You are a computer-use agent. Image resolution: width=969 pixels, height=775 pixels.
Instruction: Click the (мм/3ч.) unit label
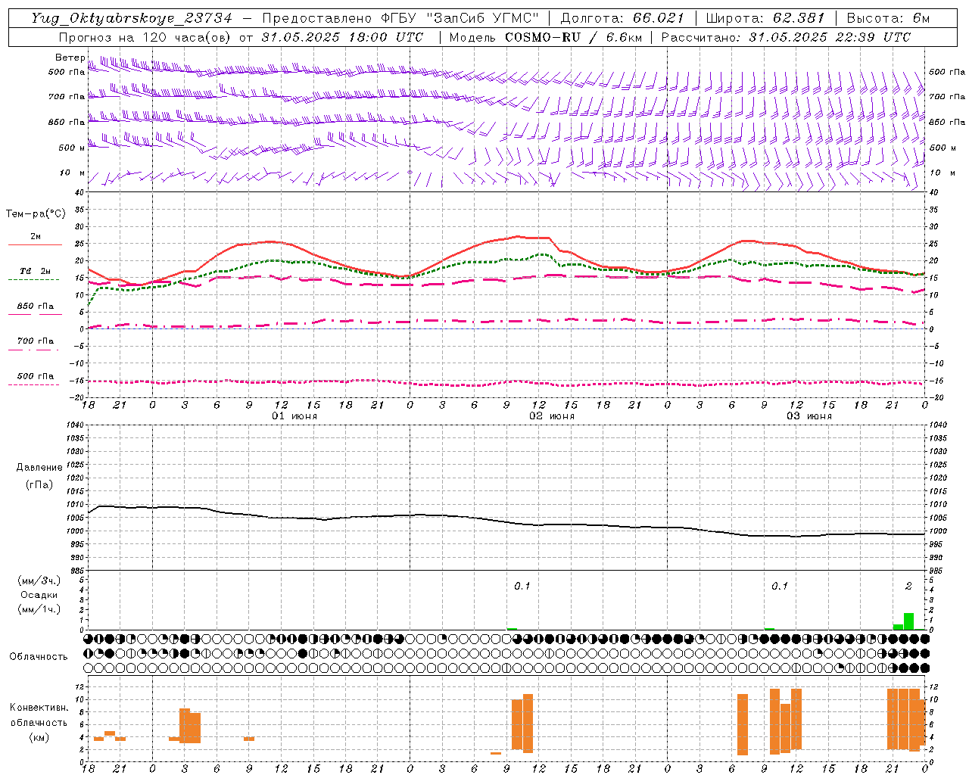(39, 580)
